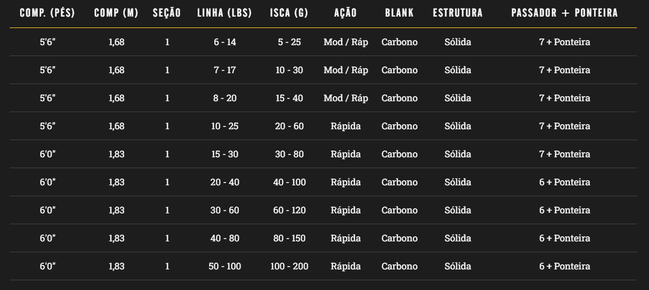Click the 5 - 25 lure weight cell

[289, 42]
